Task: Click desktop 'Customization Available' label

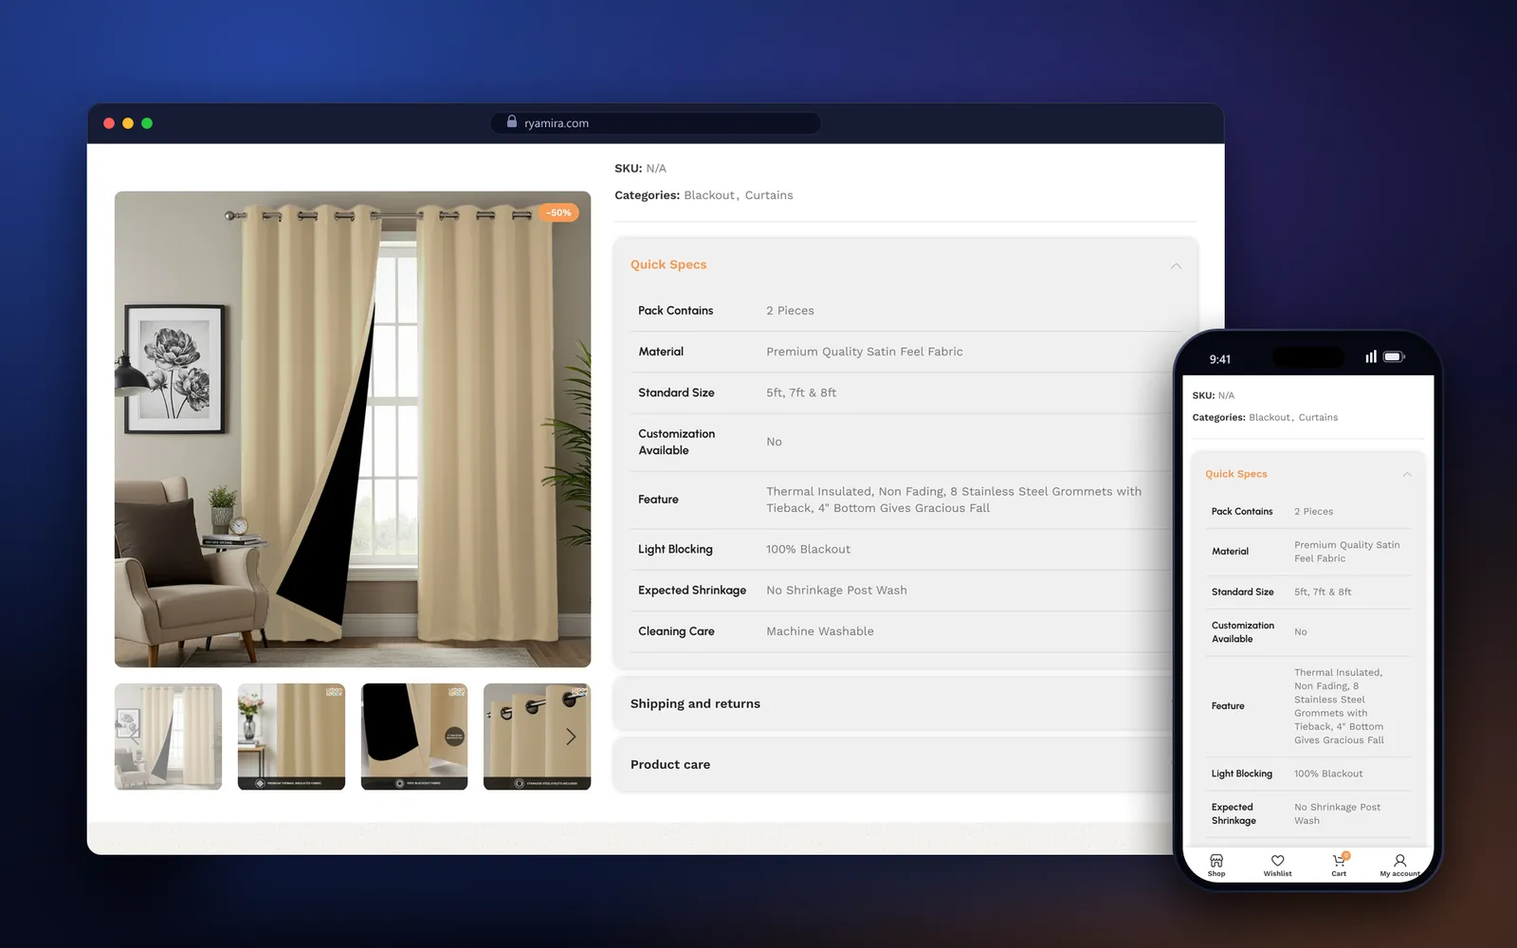Action: click(x=677, y=442)
